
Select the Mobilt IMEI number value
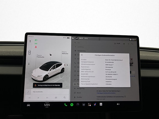112,75
